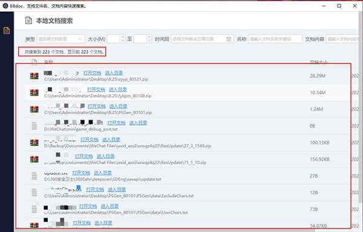This screenshot has width=363, height=232.
Task: Open document link for ExcludeChars.txt
Action: coord(95,190)
